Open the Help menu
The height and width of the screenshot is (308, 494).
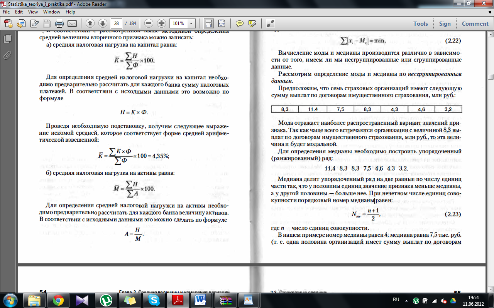pos(70,12)
